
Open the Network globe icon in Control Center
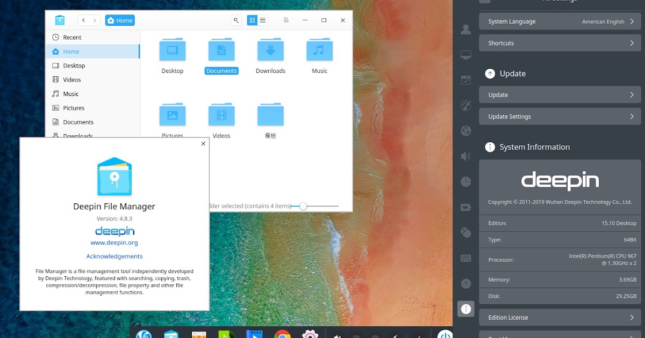point(465,131)
